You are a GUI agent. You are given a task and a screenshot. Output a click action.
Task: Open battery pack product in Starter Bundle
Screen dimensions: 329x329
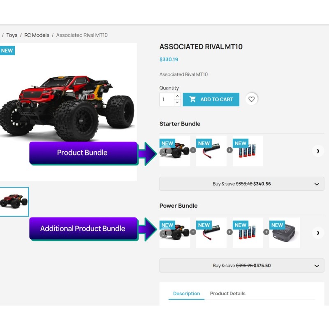211,151
